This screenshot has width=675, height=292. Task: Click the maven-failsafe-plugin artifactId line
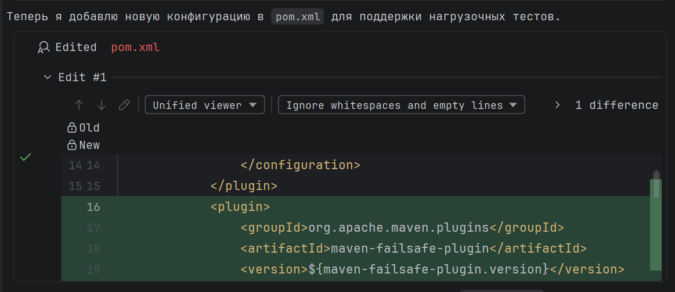[x=413, y=249]
